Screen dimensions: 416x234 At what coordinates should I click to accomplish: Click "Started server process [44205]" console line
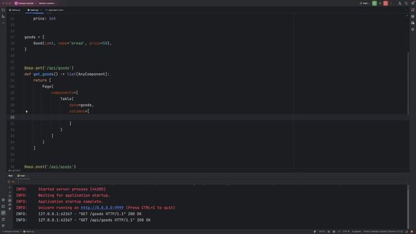point(72,189)
